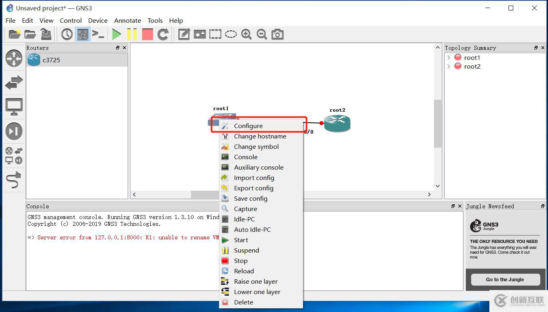The height and width of the screenshot is (312, 548).
Task: Browse routers in the device sidebar
Action: [x=14, y=58]
